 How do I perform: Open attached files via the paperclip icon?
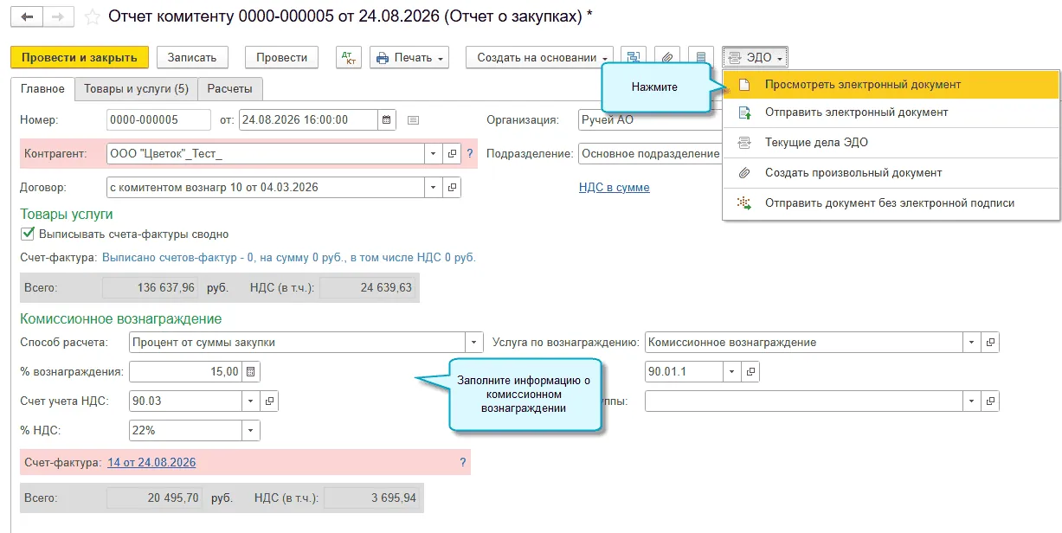(x=667, y=58)
